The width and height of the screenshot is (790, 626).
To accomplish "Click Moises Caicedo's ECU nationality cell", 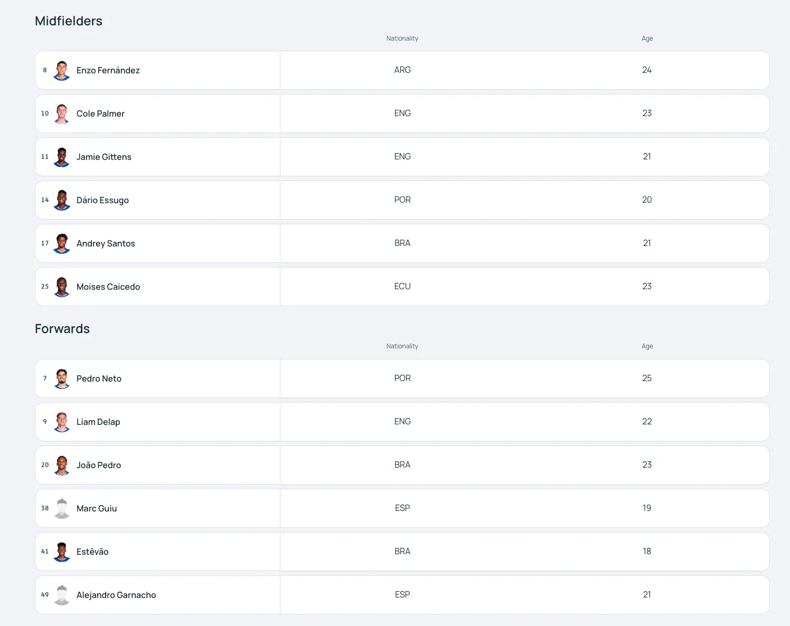I will point(402,287).
